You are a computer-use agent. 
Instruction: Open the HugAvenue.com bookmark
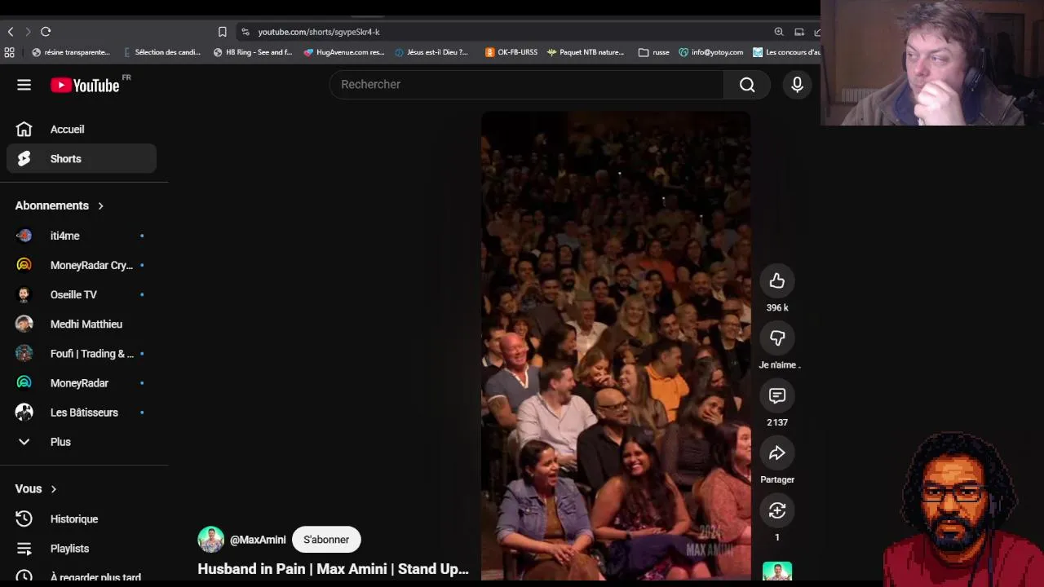343,52
